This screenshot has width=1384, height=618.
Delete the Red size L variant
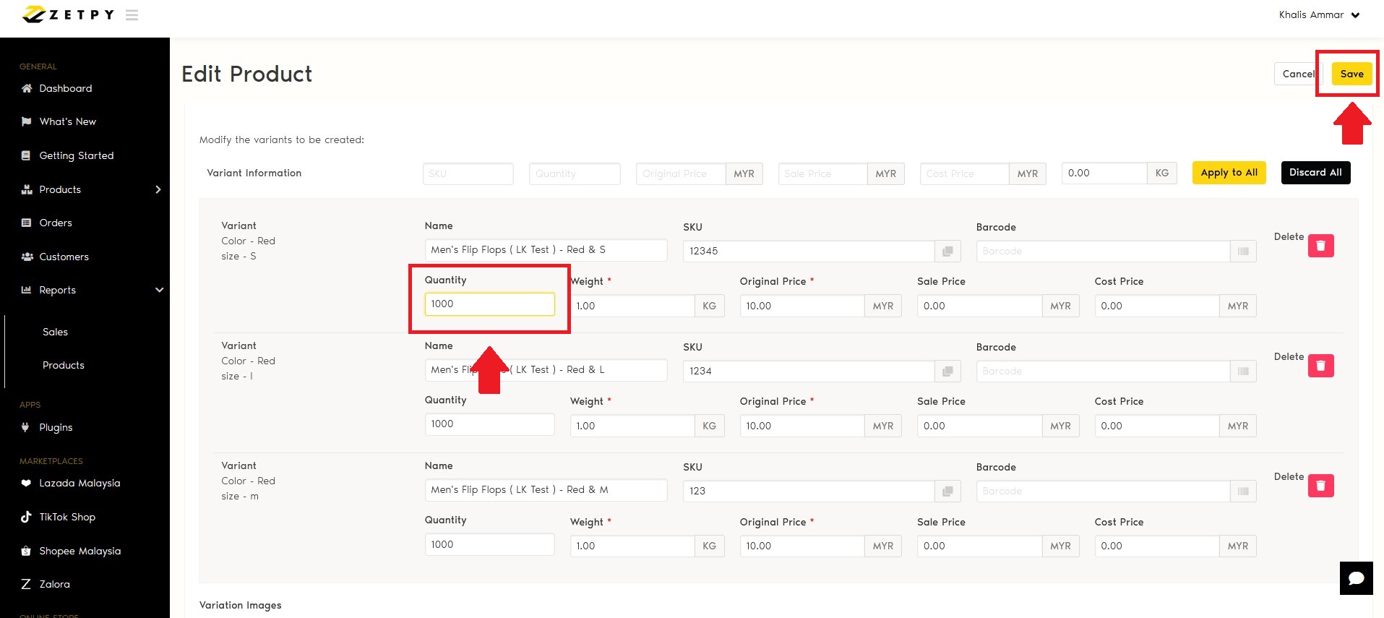[1320, 366]
